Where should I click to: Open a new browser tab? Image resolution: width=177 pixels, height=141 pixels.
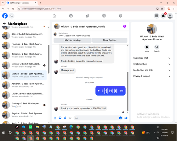point(40,3)
